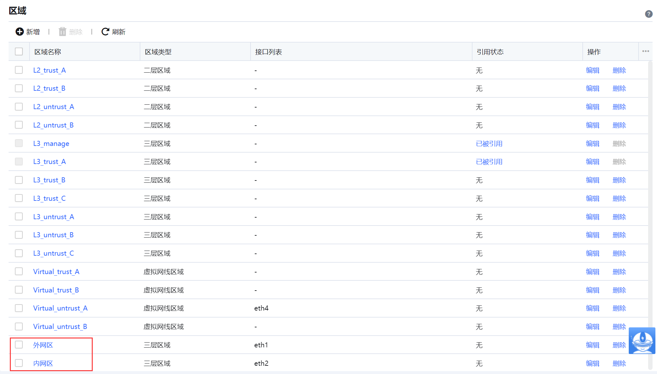
Task: Click 二层区域 type in L2_untrust_B row
Action: tap(157, 125)
